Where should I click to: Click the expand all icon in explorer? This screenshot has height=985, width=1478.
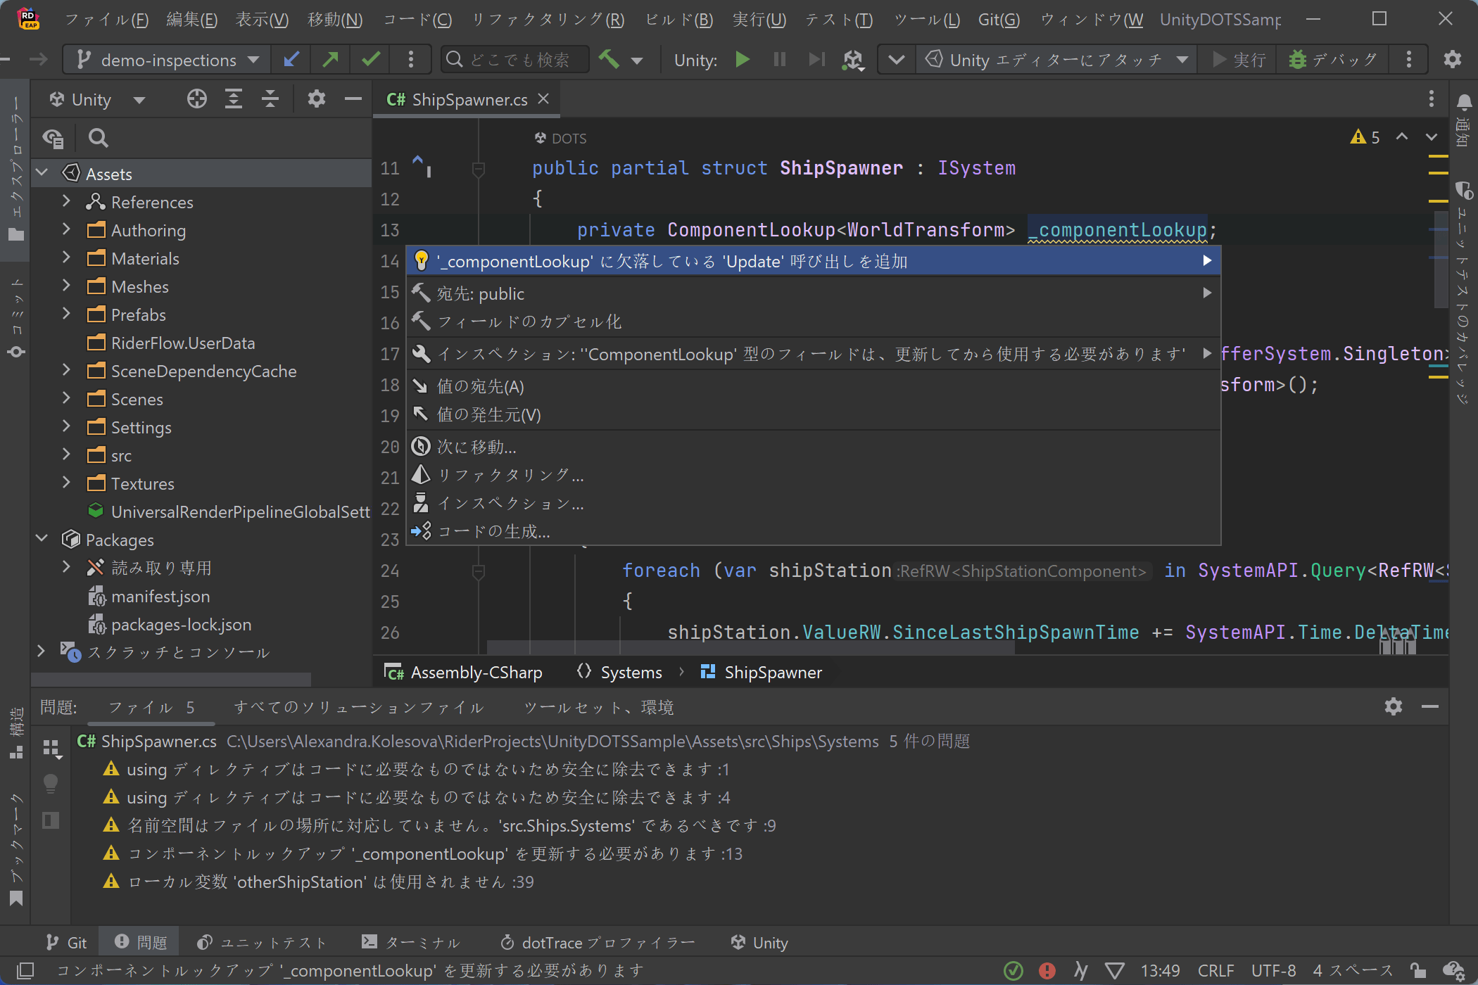coord(234,99)
